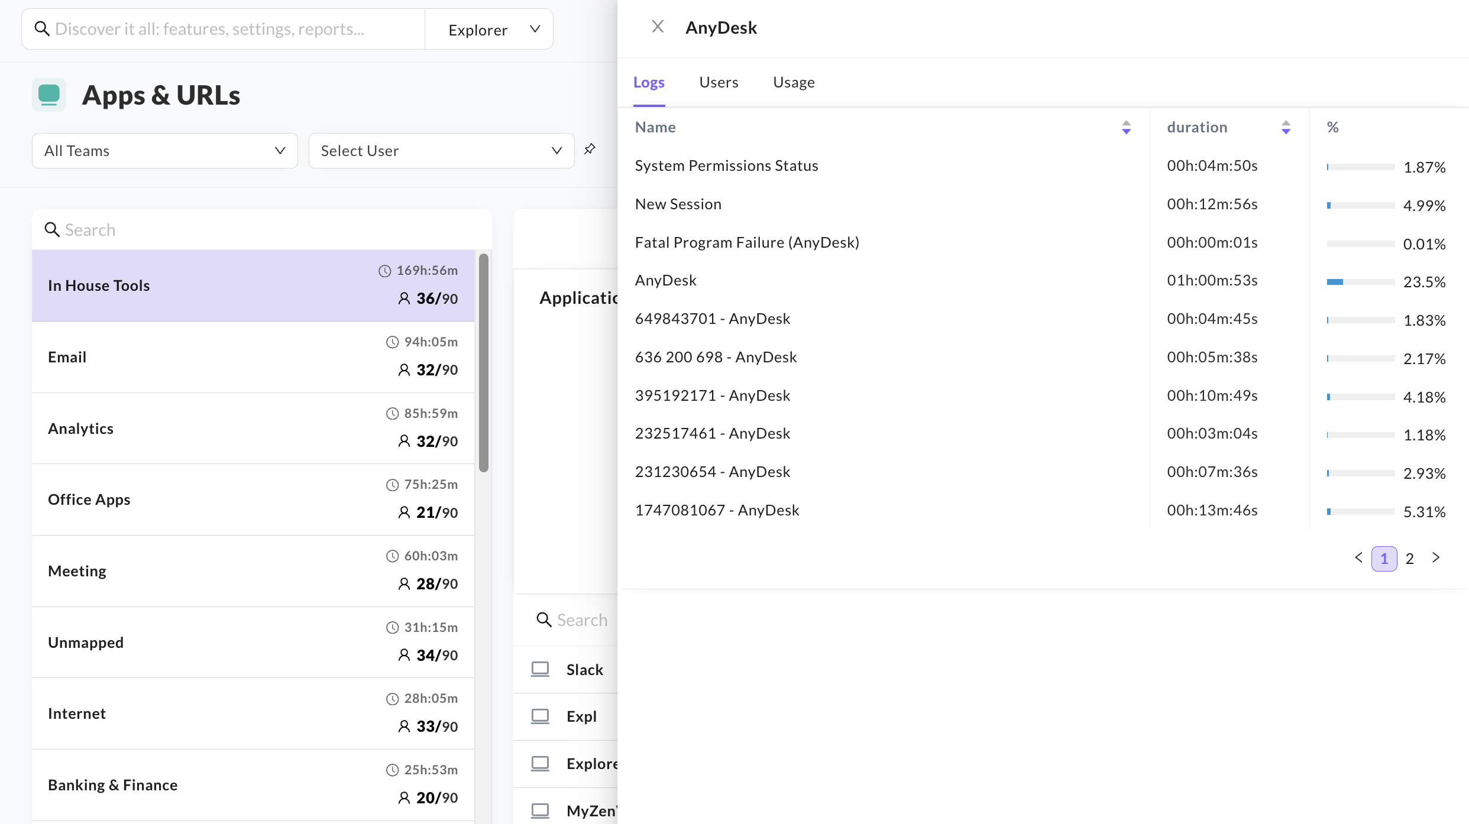Click the laptop icon beside Explore

click(540, 764)
